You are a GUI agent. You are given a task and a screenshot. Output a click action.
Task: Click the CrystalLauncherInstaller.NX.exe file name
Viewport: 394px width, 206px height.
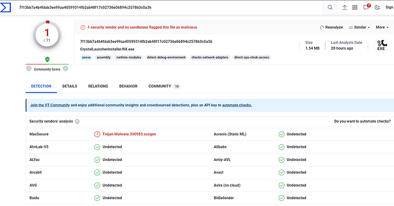click(107, 49)
